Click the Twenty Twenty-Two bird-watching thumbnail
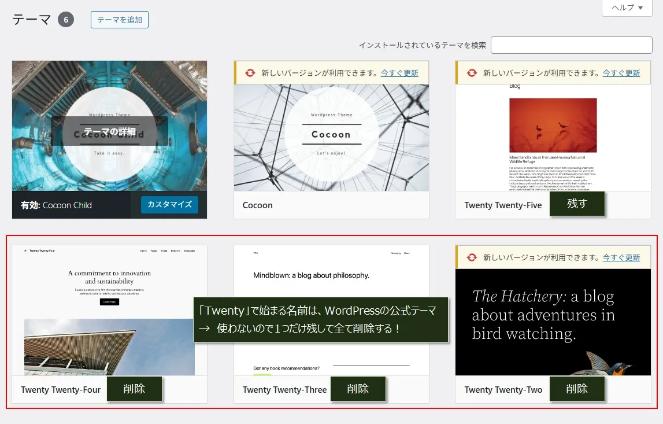The image size is (663, 424). click(553, 322)
